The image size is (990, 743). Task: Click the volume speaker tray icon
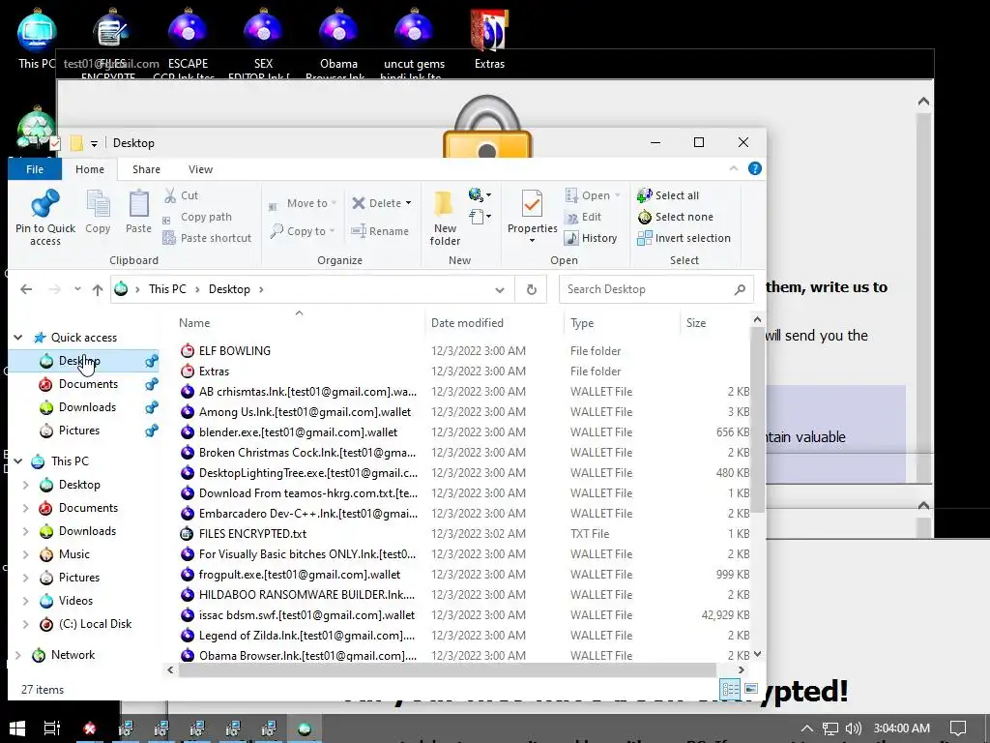[853, 728]
